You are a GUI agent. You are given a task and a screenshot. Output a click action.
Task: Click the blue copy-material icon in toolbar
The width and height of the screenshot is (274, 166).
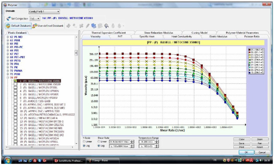[94, 26]
